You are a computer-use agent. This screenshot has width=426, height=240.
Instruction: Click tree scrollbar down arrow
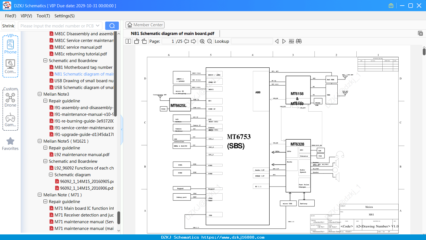[x=119, y=230]
